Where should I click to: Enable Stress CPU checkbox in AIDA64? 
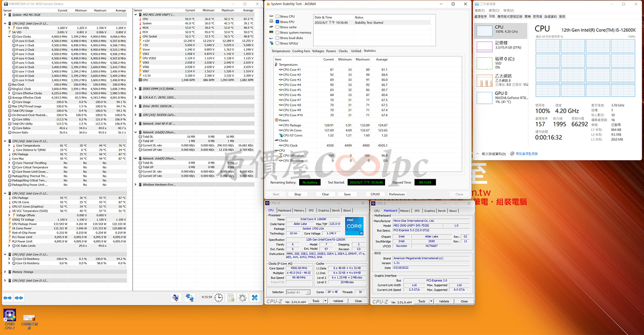point(277,16)
